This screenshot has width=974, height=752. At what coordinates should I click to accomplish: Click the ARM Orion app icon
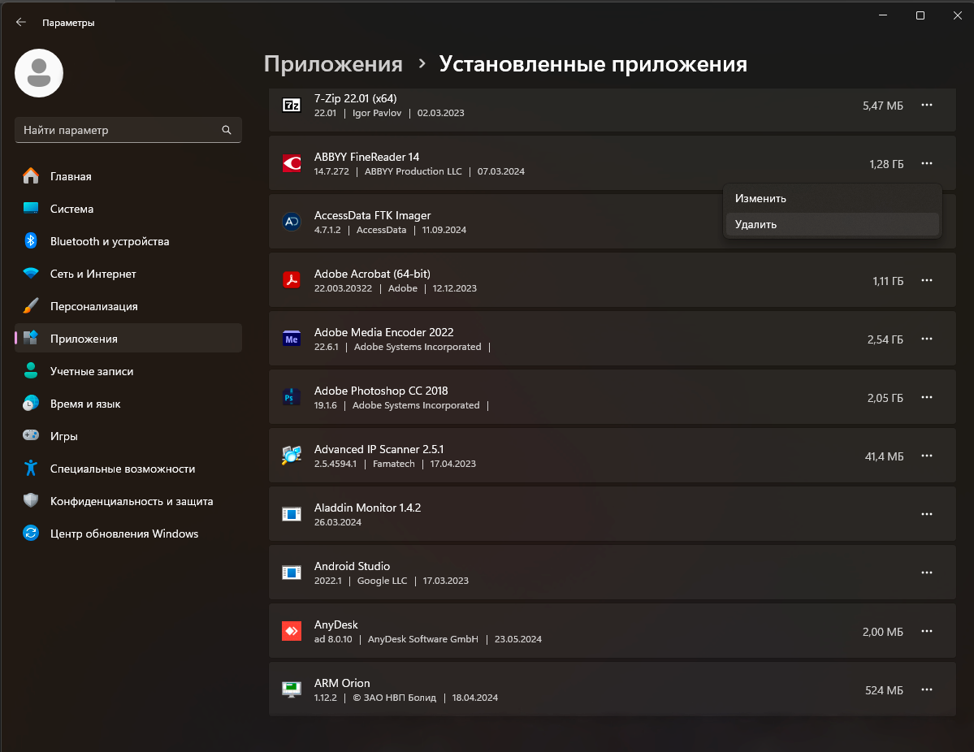(x=292, y=689)
